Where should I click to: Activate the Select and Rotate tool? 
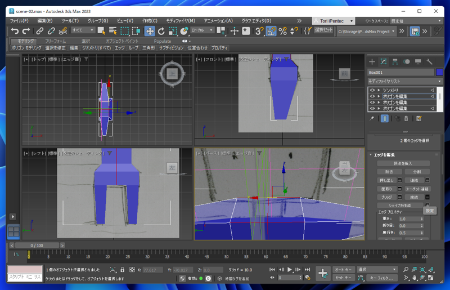(x=161, y=31)
